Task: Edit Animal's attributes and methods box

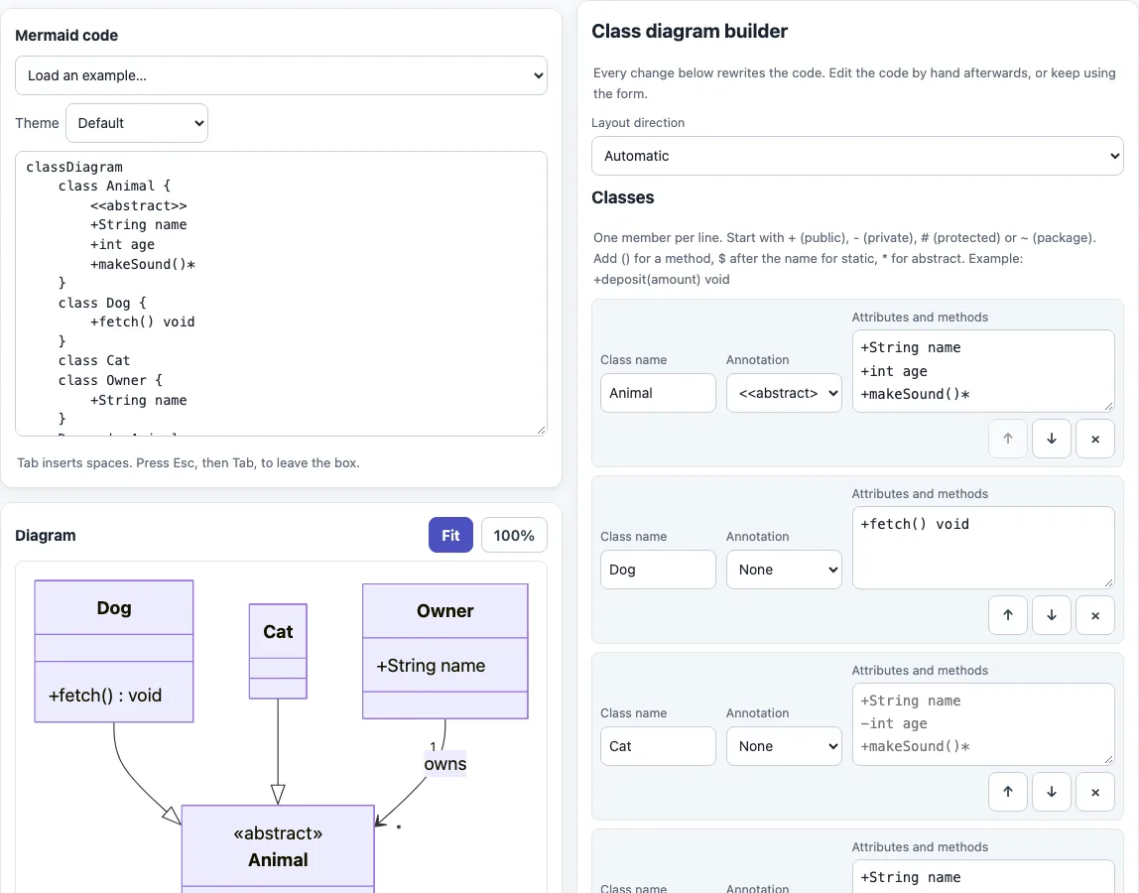Action: 983,371
